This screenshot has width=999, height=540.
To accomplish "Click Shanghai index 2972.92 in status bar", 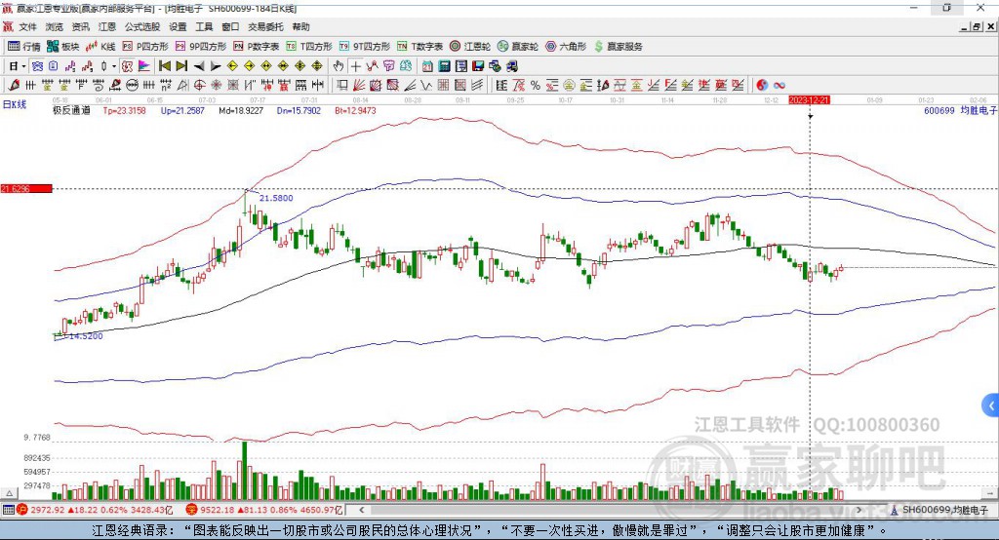I will click(x=47, y=510).
